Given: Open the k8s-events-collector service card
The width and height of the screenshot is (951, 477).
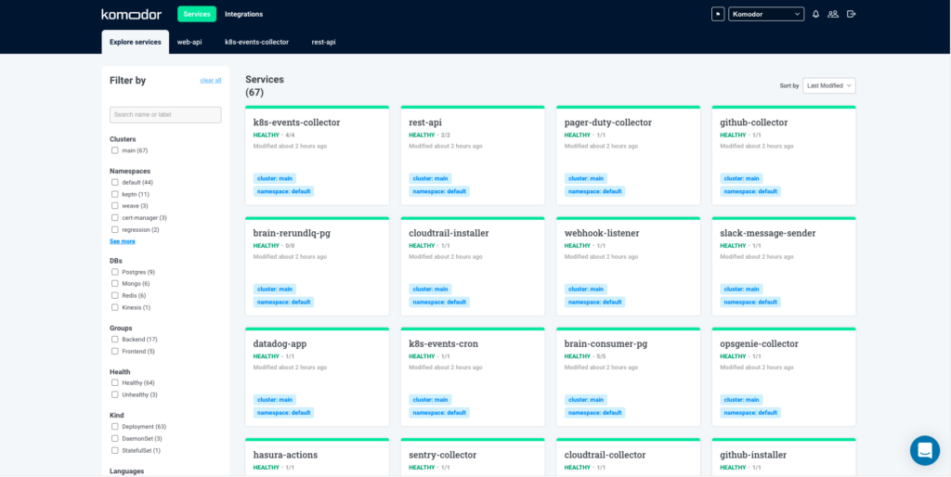Looking at the screenshot, I should pos(318,156).
